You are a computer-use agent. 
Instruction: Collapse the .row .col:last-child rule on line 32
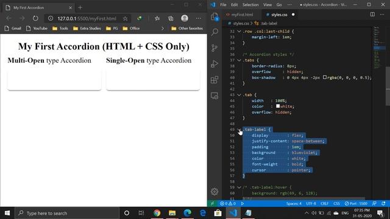pyautogui.click(x=239, y=31)
